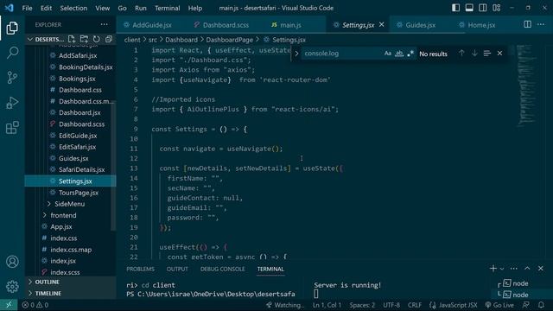
Task: Expand the SideMenu folder
Action: (69, 204)
